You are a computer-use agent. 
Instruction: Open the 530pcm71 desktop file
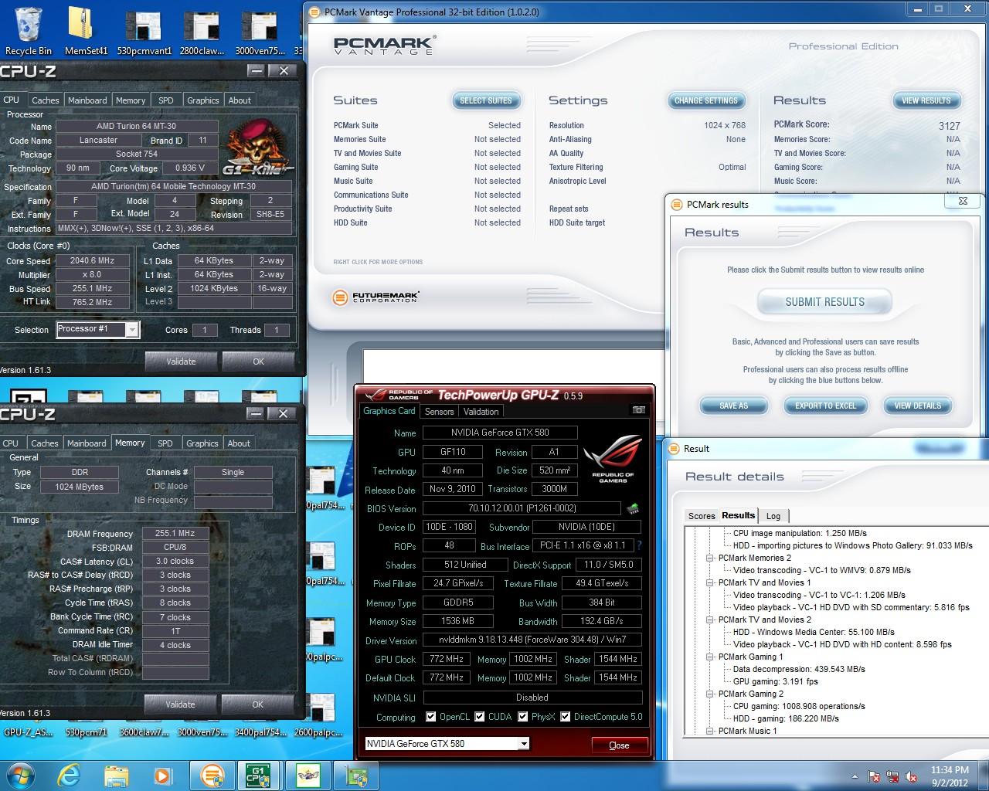(x=86, y=732)
